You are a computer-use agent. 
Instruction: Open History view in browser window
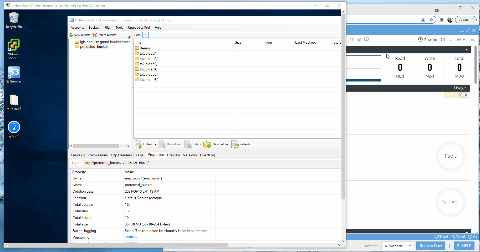[466, 40]
